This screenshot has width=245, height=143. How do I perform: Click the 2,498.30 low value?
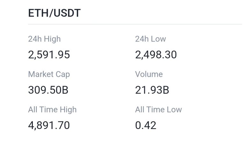(156, 55)
